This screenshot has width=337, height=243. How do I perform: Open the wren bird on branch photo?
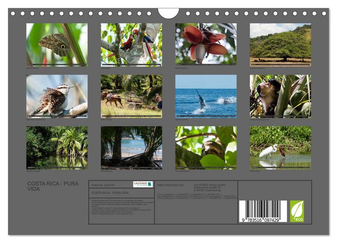click(57, 96)
